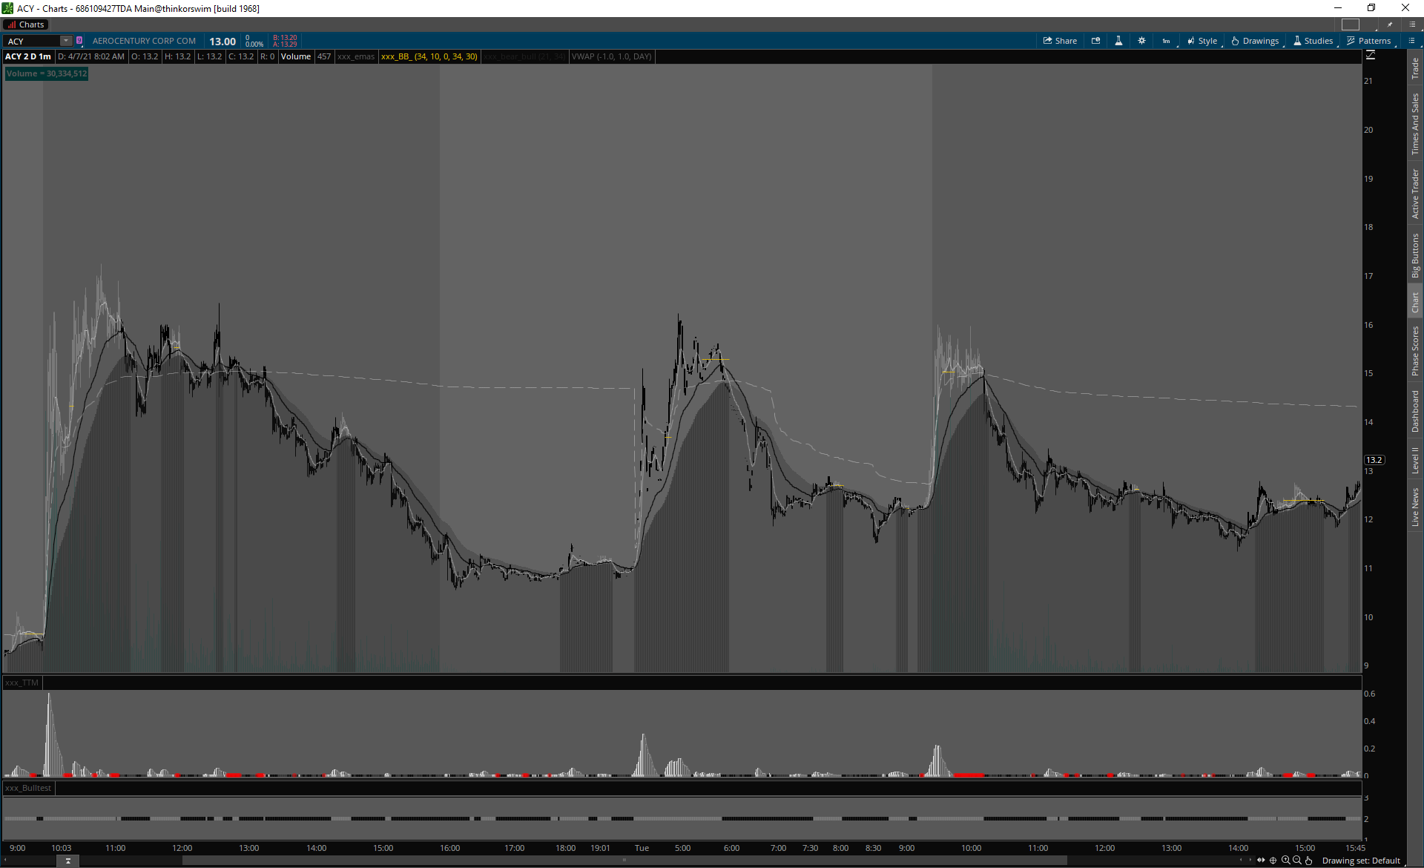Click the zoom out magnifier icon

point(1296,861)
